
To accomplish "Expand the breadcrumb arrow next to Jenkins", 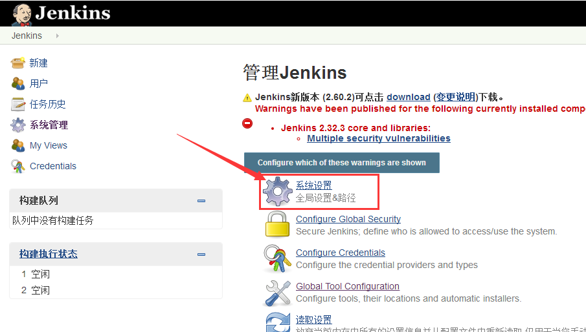I will [x=57, y=36].
